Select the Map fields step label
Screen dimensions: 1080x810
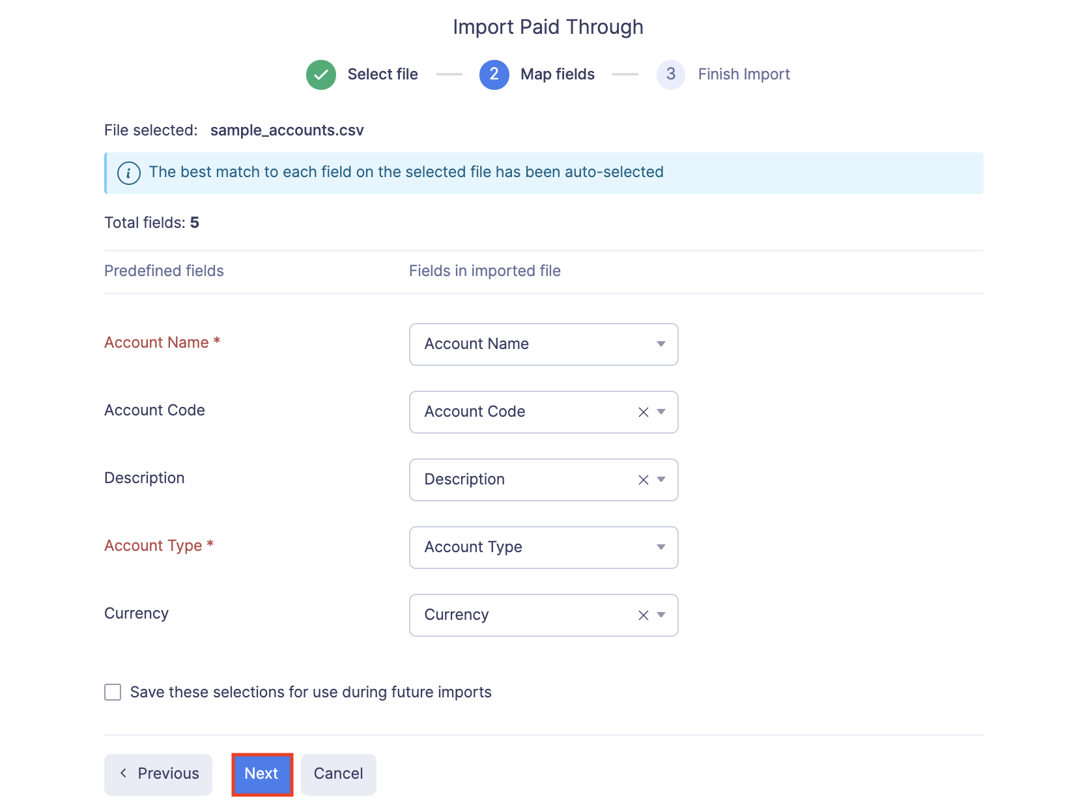pyautogui.click(x=557, y=74)
